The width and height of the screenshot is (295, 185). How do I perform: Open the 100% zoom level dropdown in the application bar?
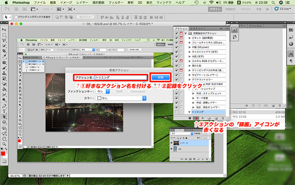[48, 9]
